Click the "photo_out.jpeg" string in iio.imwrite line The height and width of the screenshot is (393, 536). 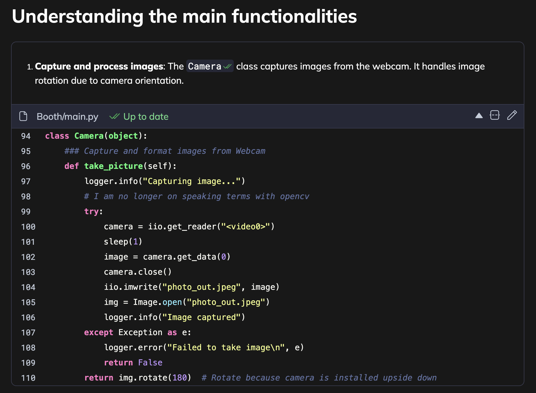point(201,287)
